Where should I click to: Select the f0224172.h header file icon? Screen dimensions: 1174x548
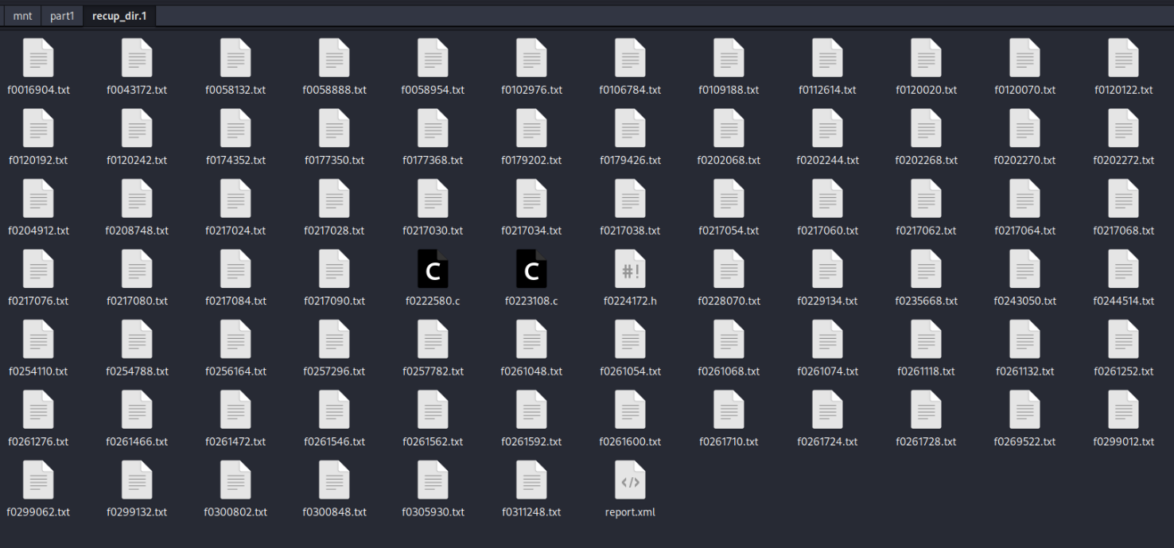click(630, 270)
